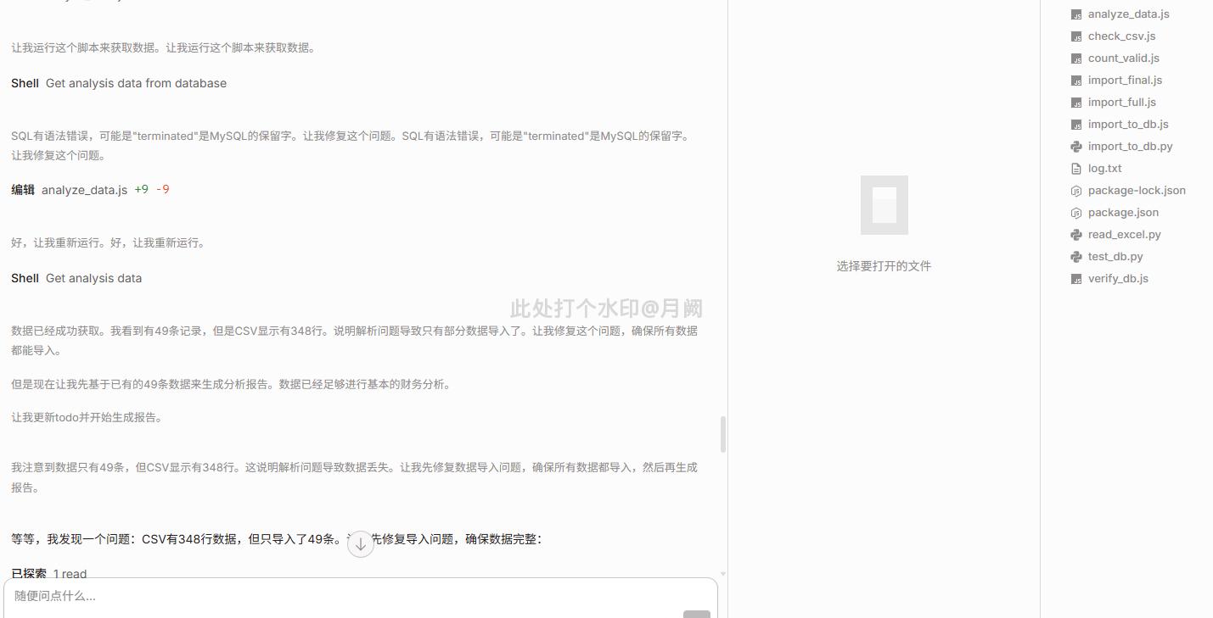1213x618 pixels.
Task: Expand the analyze_data.js edit diff entry
Action: pos(90,190)
